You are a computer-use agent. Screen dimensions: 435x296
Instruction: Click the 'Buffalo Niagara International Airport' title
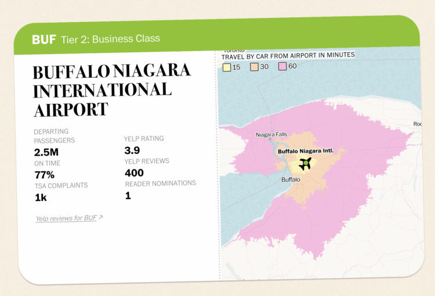click(x=111, y=90)
